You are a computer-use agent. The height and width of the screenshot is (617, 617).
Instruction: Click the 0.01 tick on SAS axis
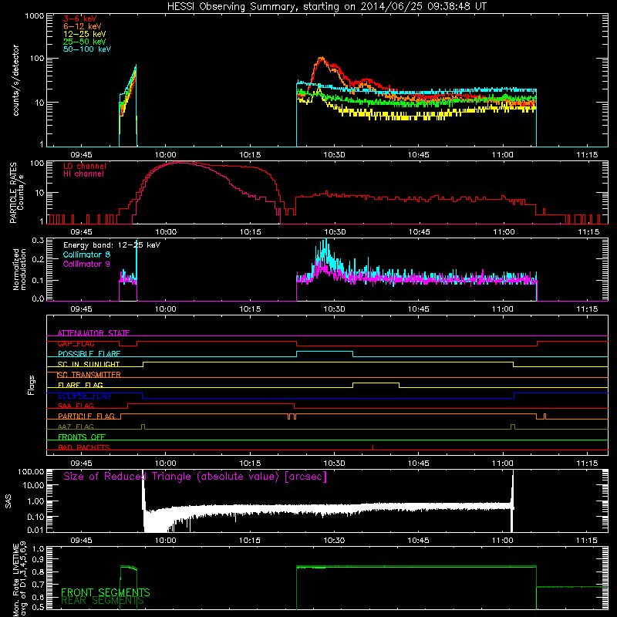(x=35, y=530)
